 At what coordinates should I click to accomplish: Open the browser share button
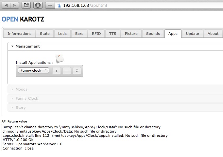click(x=26, y=5)
